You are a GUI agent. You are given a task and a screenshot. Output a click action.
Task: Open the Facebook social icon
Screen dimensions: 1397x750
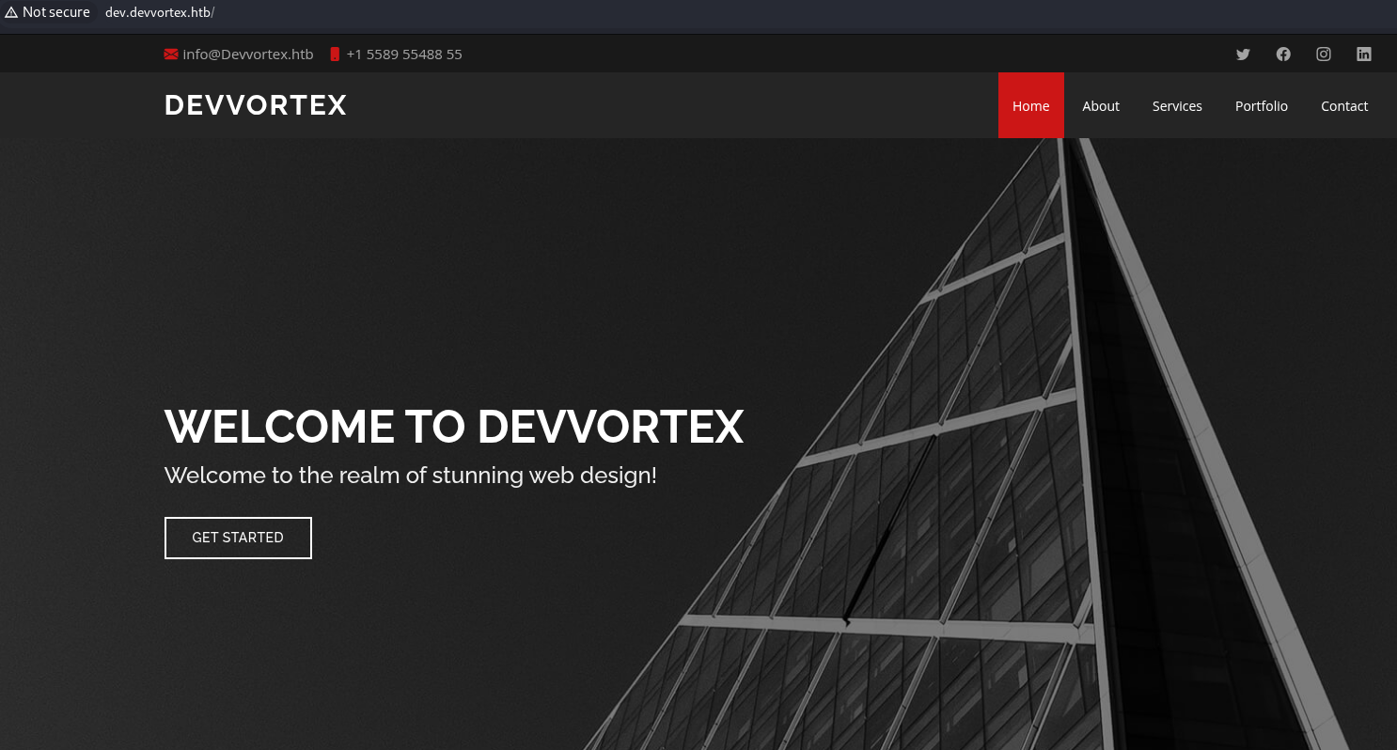pos(1283,55)
